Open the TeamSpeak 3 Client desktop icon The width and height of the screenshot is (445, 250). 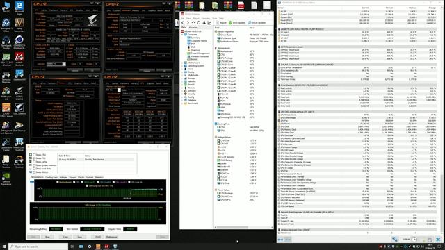point(6,25)
